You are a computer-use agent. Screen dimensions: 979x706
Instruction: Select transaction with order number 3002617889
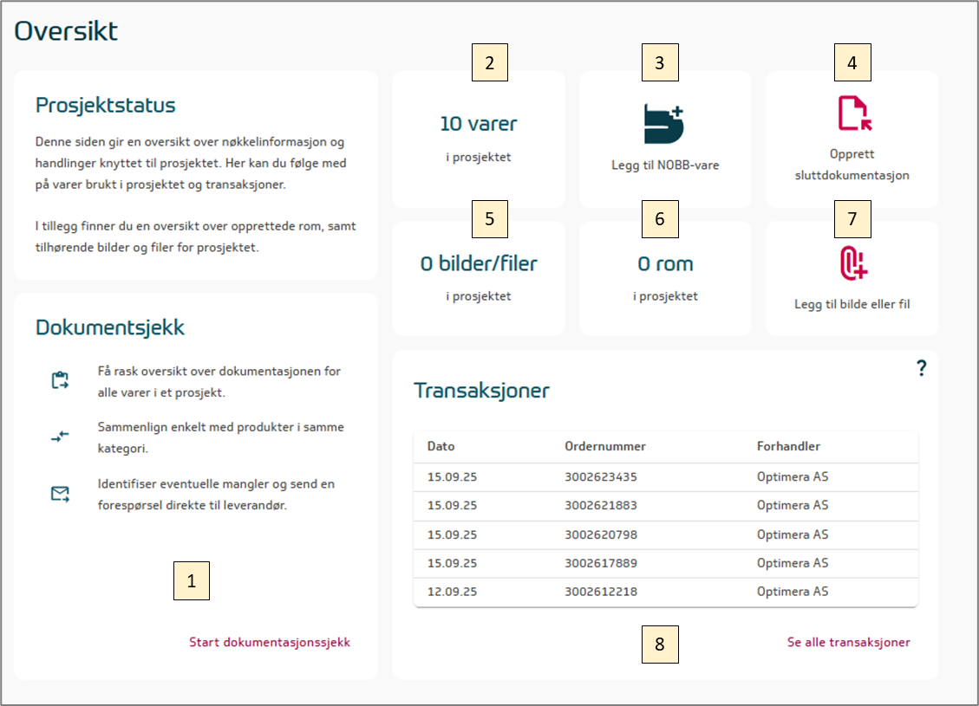point(600,564)
